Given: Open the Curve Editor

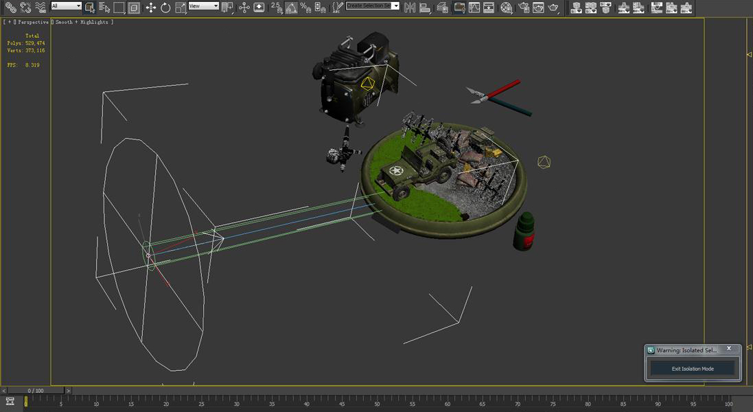Looking at the screenshot, I should (x=474, y=7).
